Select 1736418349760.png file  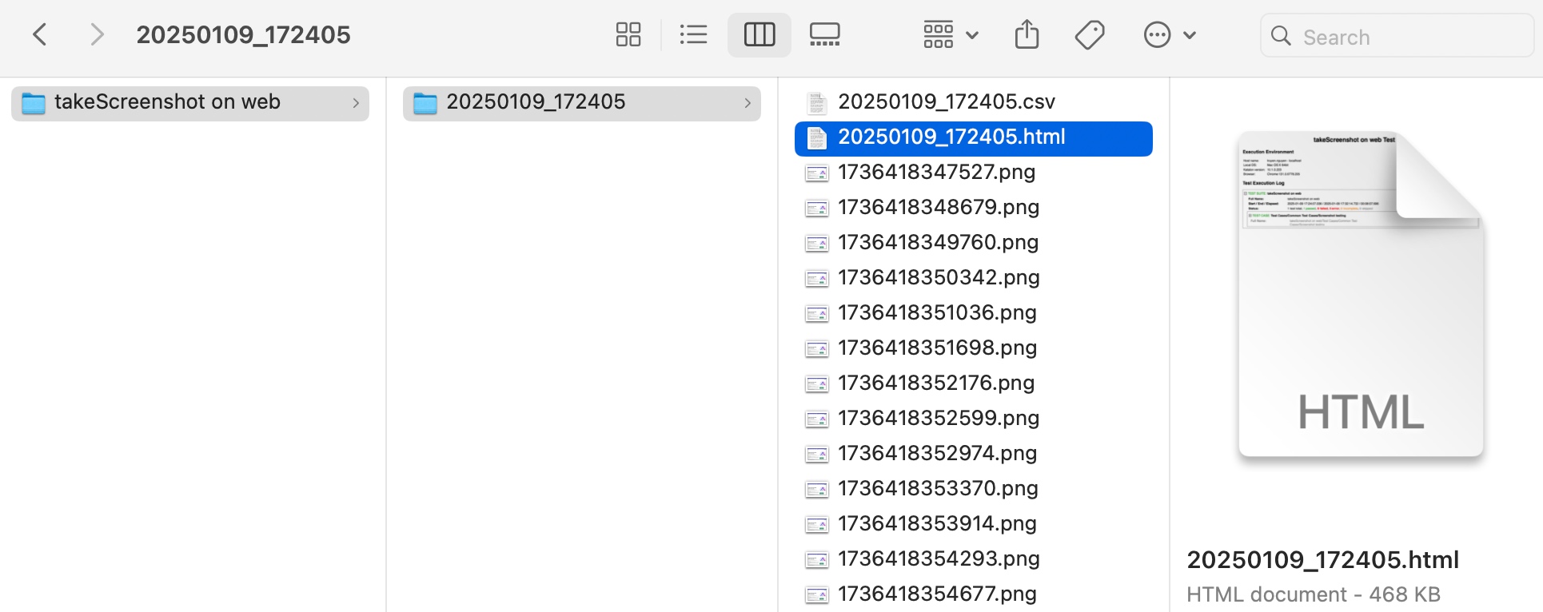click(x=974, y=243)
